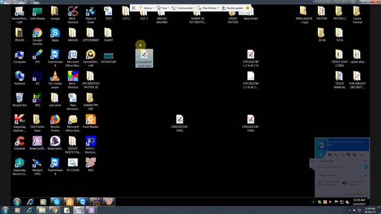Close the TeamViewer session with X
381x214 pixels.
click(x=133, y=8)
